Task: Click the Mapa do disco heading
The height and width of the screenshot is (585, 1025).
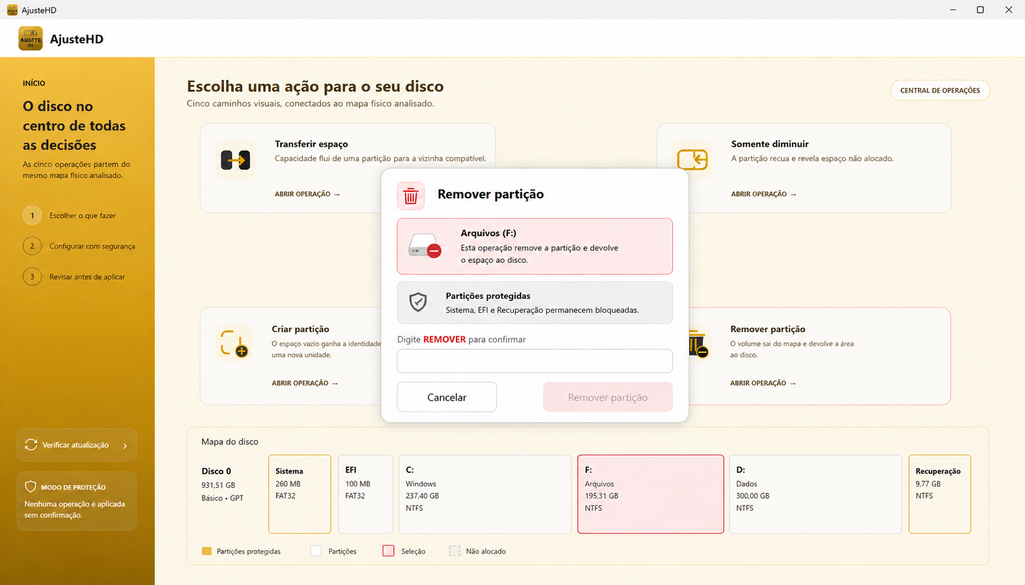Action: pos(230,442)
